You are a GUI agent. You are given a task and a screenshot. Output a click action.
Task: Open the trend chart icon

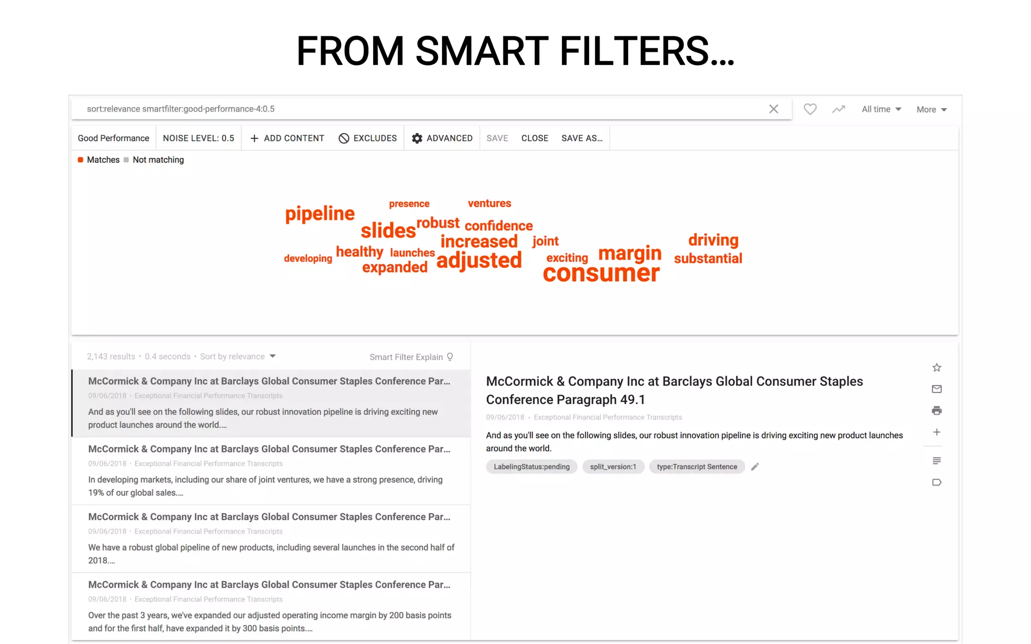[838, 109]
